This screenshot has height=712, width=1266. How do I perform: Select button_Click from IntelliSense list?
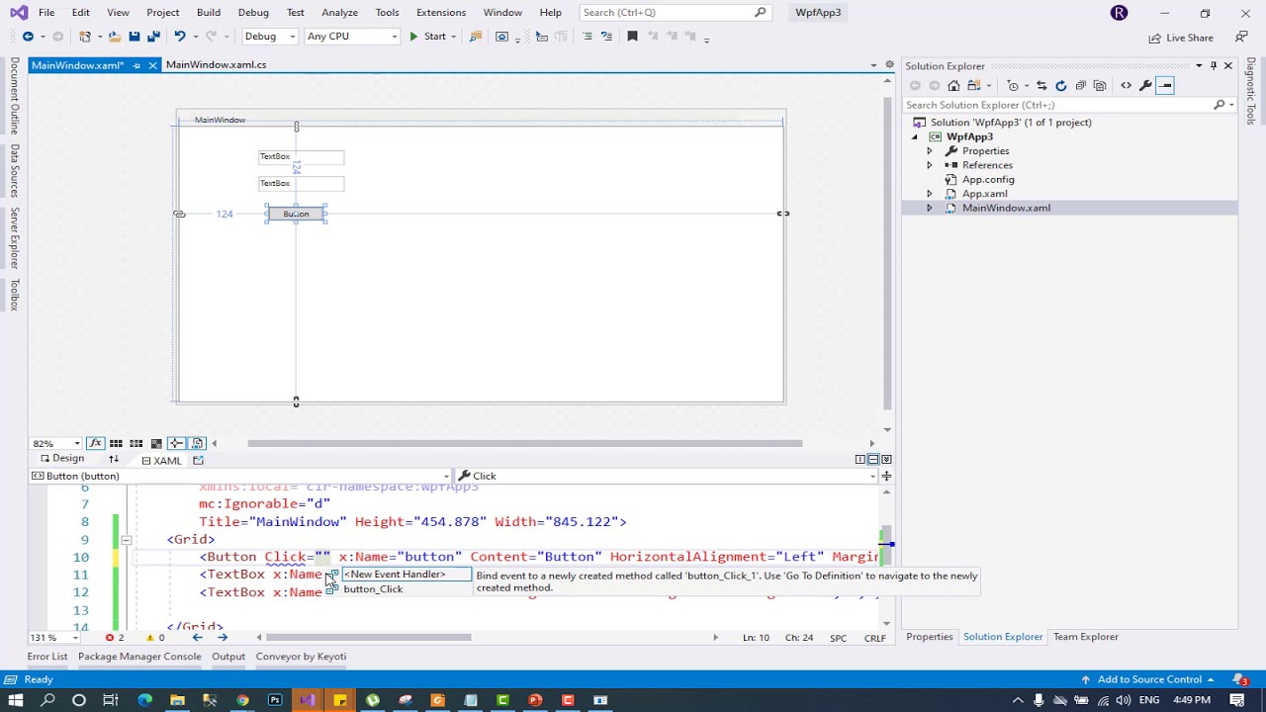(x=373, y=589)
